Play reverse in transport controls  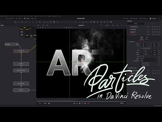(x=77, y=103)
